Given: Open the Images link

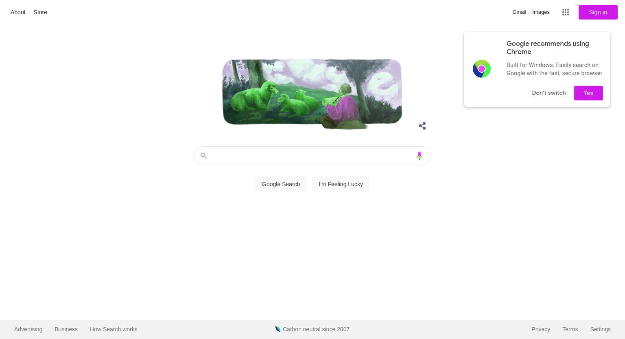Looking at the screenshot, I should click(x=541, y=12).
